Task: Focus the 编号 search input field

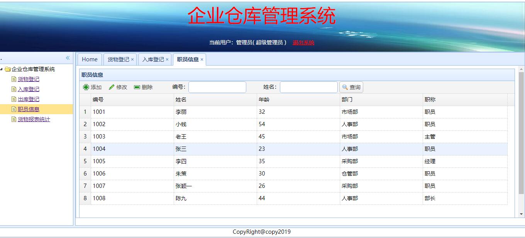Action: [217, 87]
